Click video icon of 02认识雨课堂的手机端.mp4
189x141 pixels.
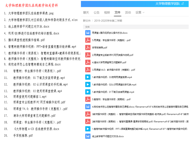coord(88,85)
